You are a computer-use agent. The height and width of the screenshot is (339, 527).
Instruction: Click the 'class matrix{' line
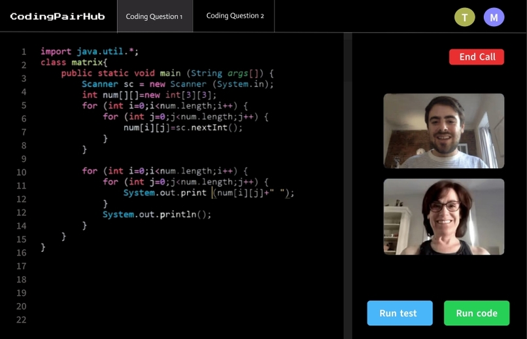coord(74,63)
